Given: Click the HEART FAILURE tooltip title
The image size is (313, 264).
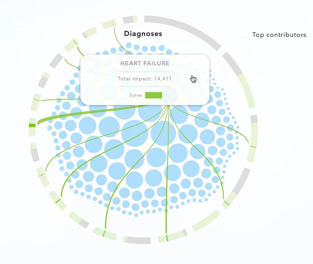Looking at the screenshot, I should [145, 63].
